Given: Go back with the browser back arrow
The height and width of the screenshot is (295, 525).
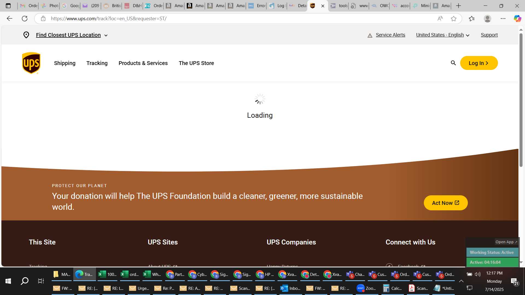Looking at the screenshot, I should [10, 19].
